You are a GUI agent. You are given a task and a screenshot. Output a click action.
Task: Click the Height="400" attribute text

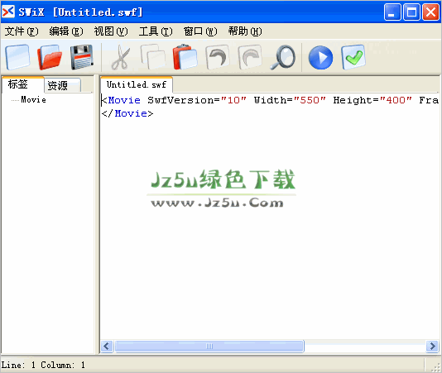point(372,100)
